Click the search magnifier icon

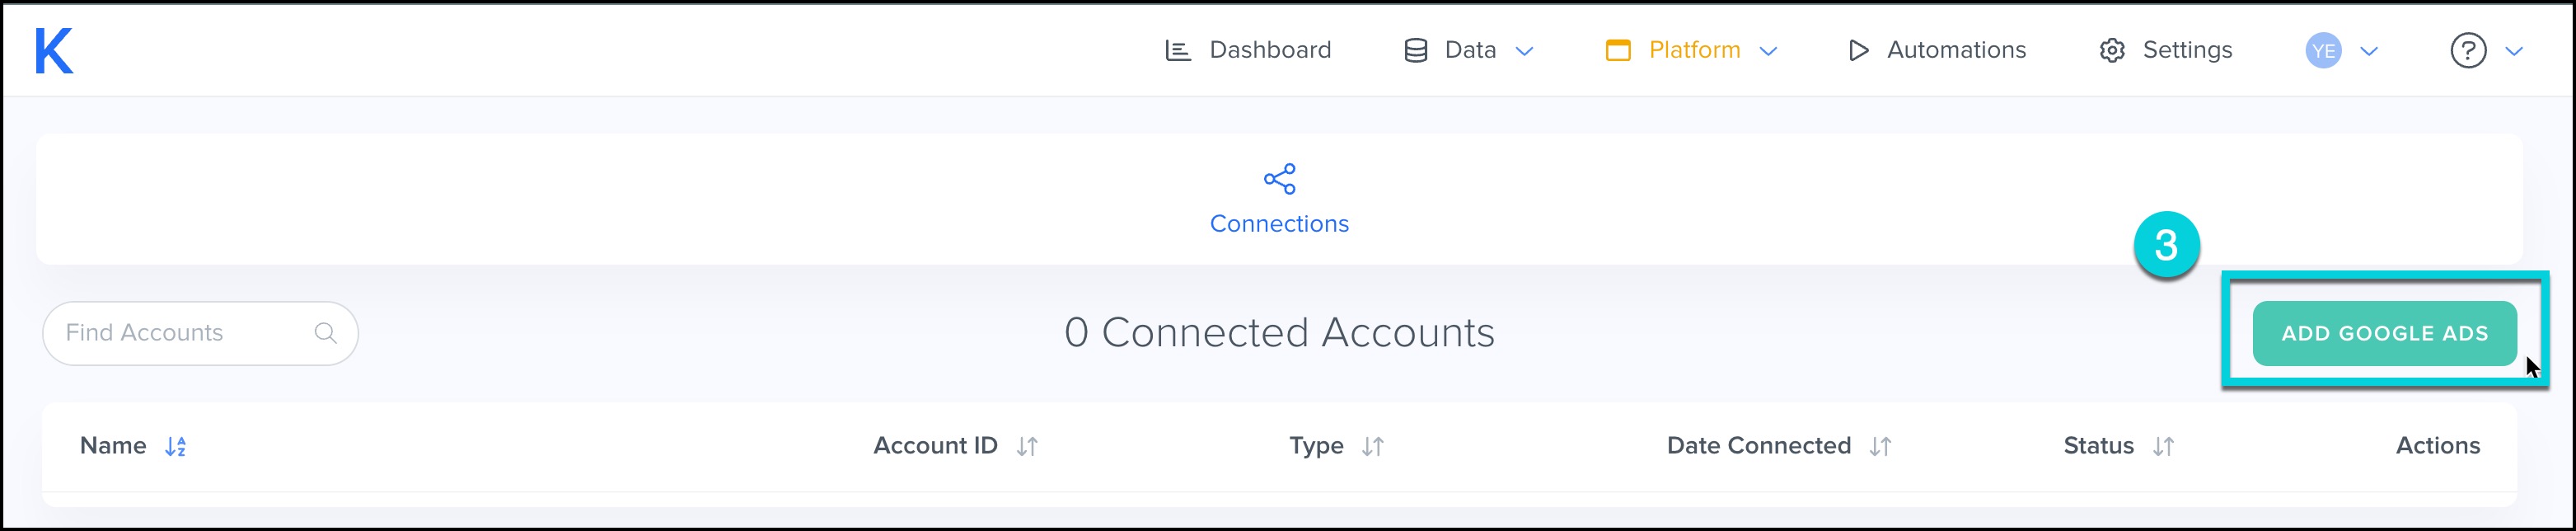coord(325,333)
